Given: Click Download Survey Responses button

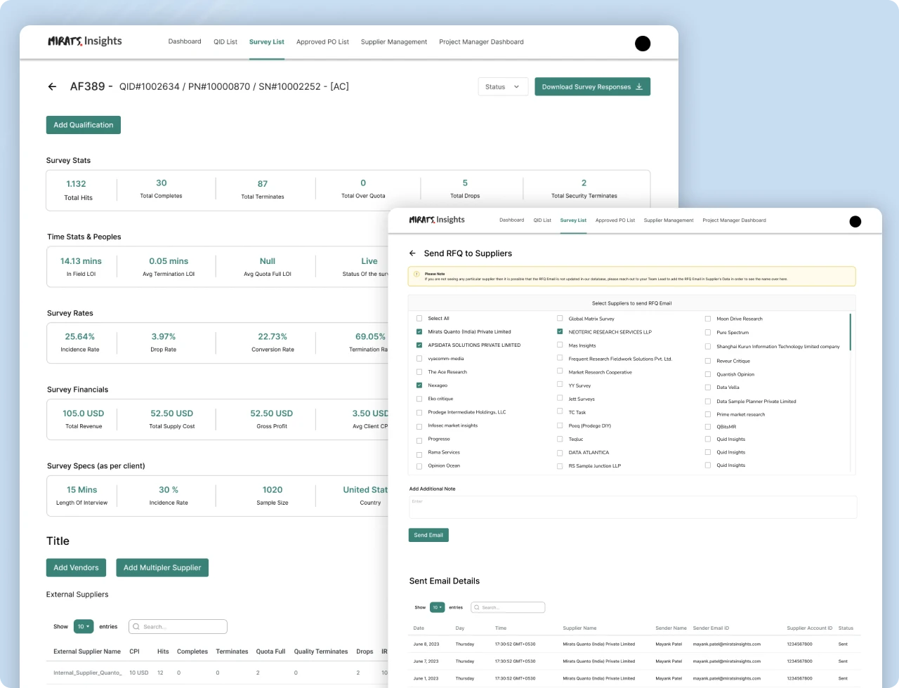Looking at the screenshot, I should click(592, 86).
